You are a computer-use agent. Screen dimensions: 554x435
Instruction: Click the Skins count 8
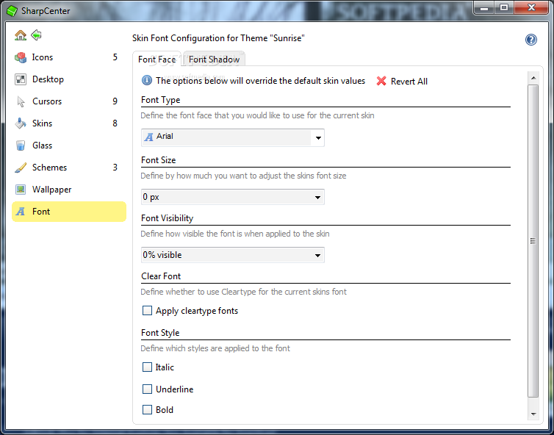point(115,123)
